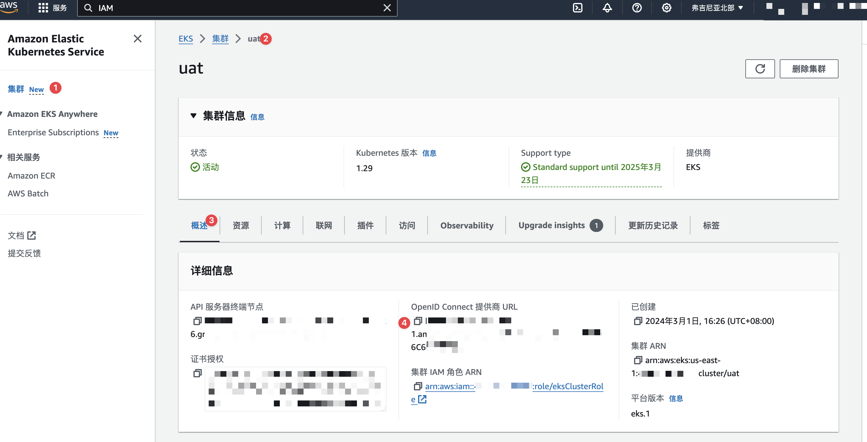The image size is (867, 442).
Task: Go to EKS in the breadcrumb
Action: (x=186, y=39)
